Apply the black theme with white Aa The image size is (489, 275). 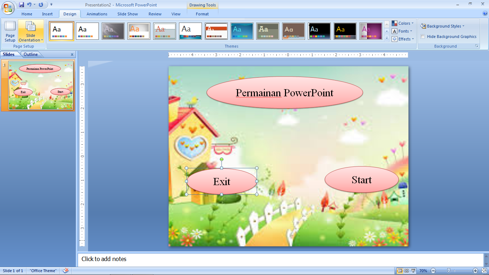pyautogui.click(x=319, y=31)
